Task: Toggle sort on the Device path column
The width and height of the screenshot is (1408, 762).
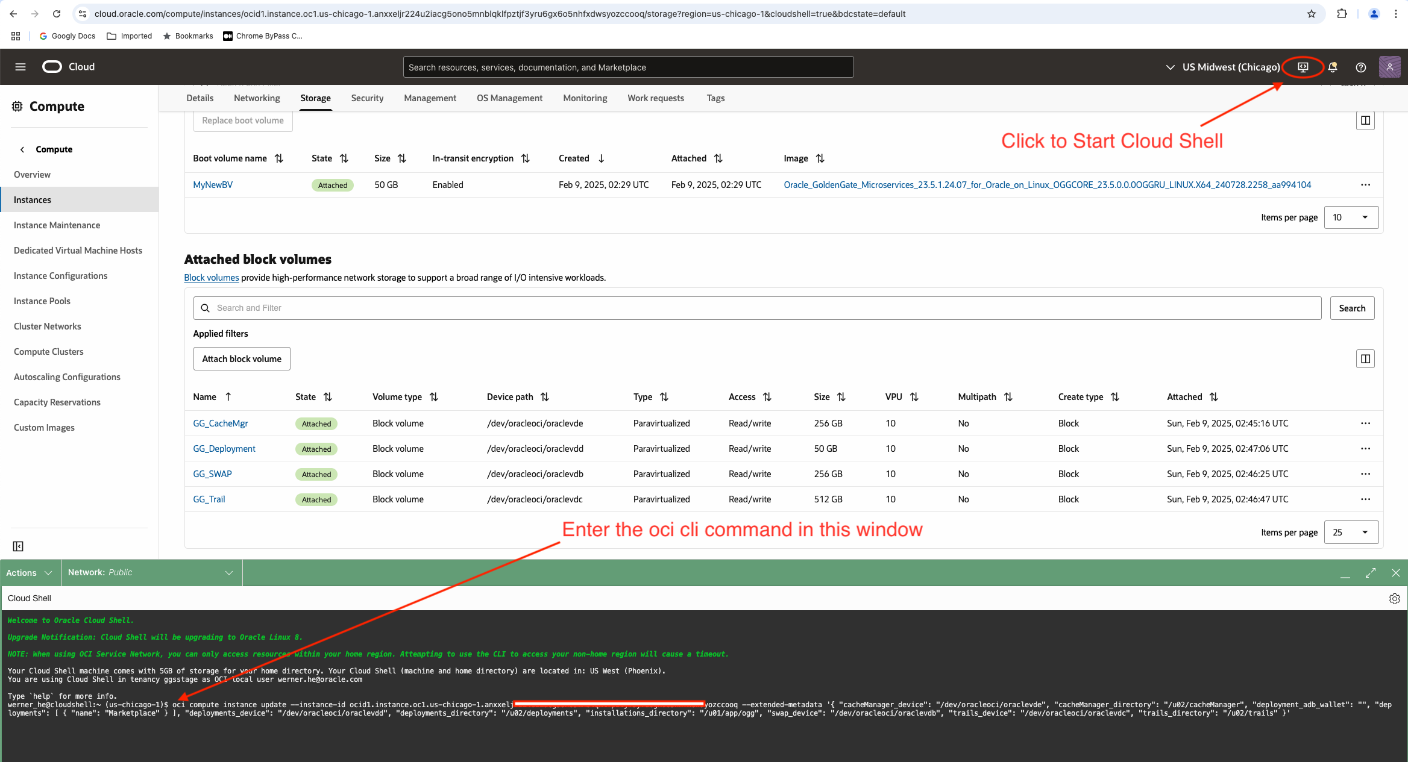Action: [545, 397]
